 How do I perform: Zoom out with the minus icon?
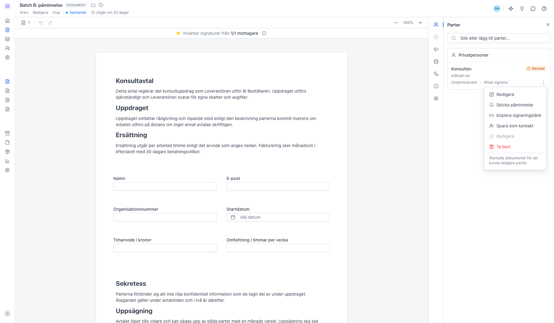[x=396, y=23]
